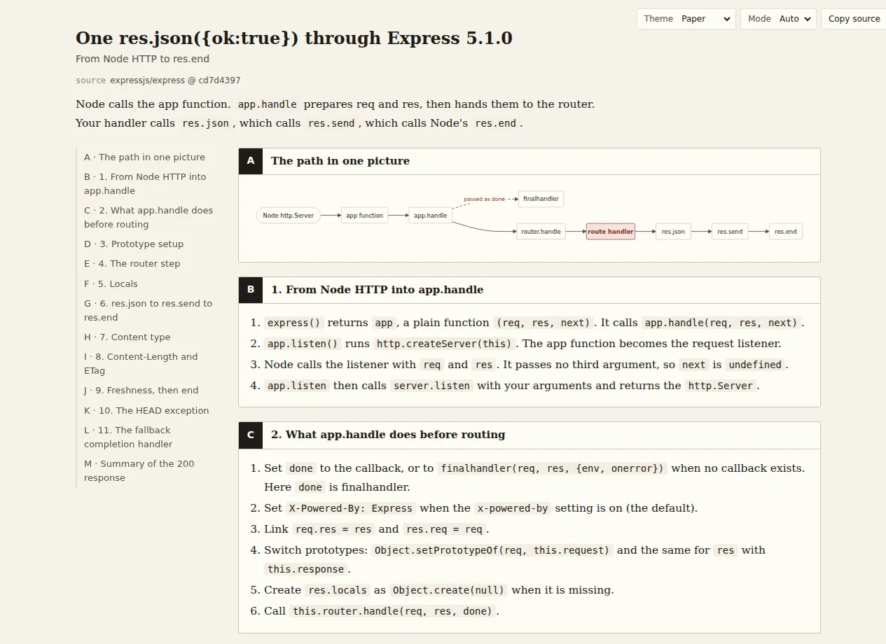Click code 'res.locals' in step 5

click(x=338, y=590)
